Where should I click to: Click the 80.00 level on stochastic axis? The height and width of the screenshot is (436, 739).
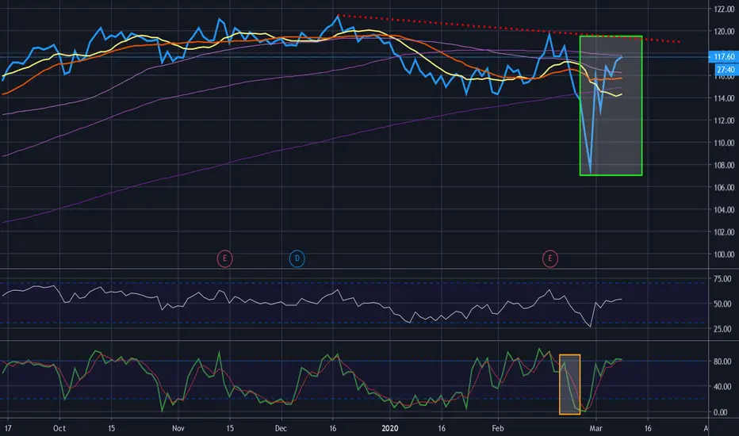(722, 361)
